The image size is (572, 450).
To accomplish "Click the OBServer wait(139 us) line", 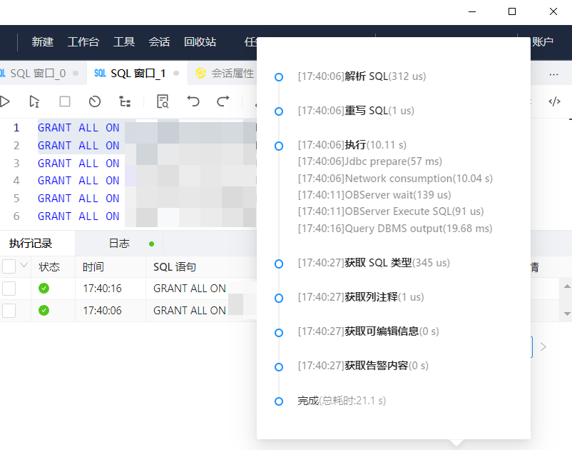I will click(x=374, y=195).
